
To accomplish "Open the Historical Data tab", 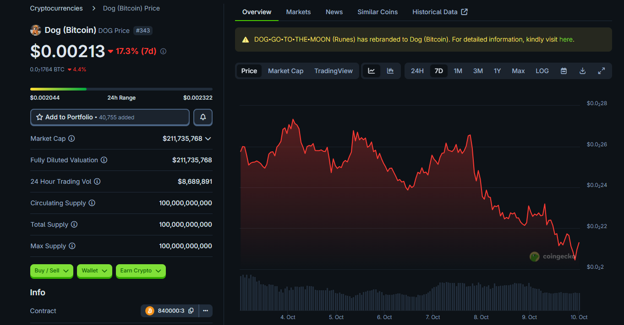I will pos(439,12).
